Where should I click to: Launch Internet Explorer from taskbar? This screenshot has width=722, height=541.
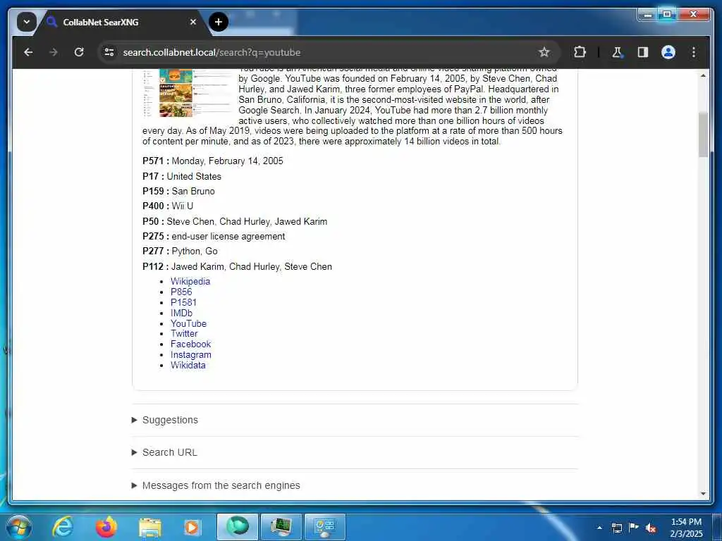pos(63,527)
